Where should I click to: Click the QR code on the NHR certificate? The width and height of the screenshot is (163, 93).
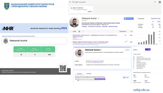(63, 68)
